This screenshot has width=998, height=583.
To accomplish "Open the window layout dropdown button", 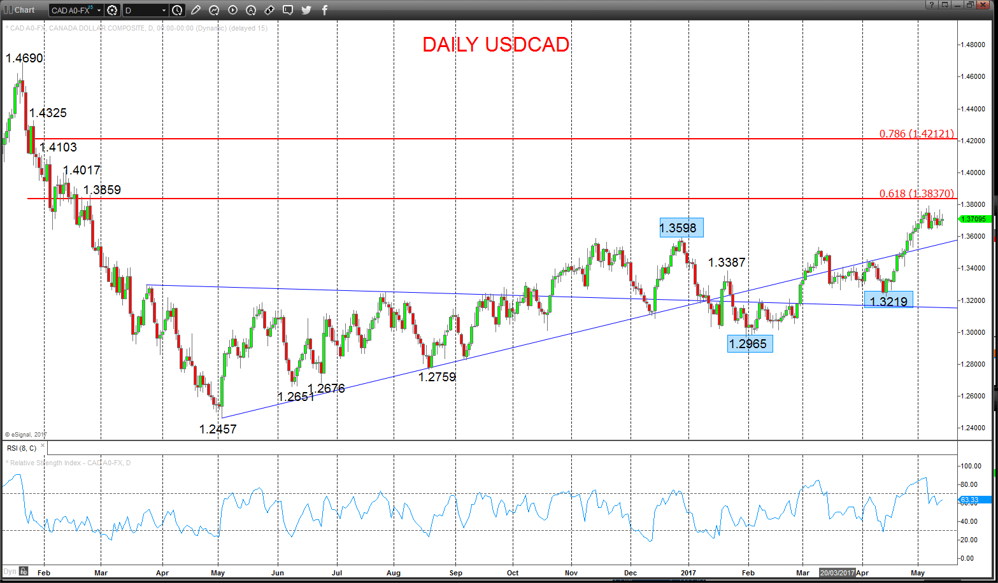I will point(944,5).
